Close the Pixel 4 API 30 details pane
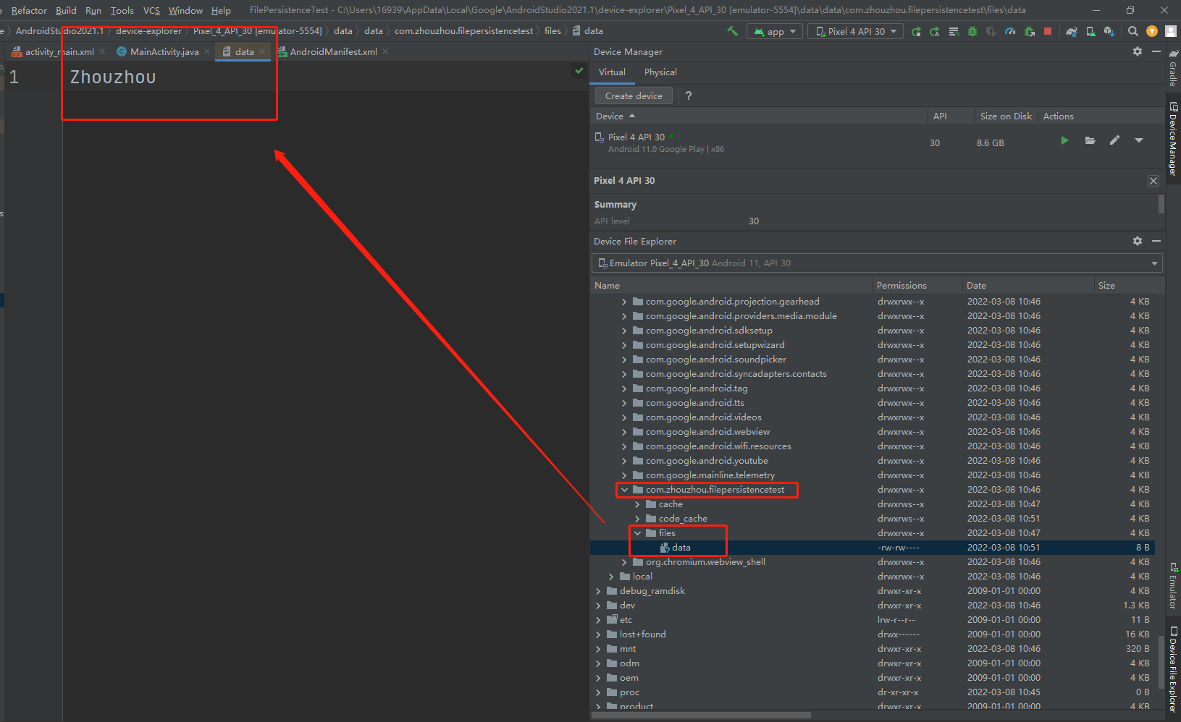 coord(1153,181)
